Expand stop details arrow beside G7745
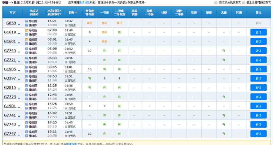This screenshot has width=273, height=145. click(x=19, y=52)
